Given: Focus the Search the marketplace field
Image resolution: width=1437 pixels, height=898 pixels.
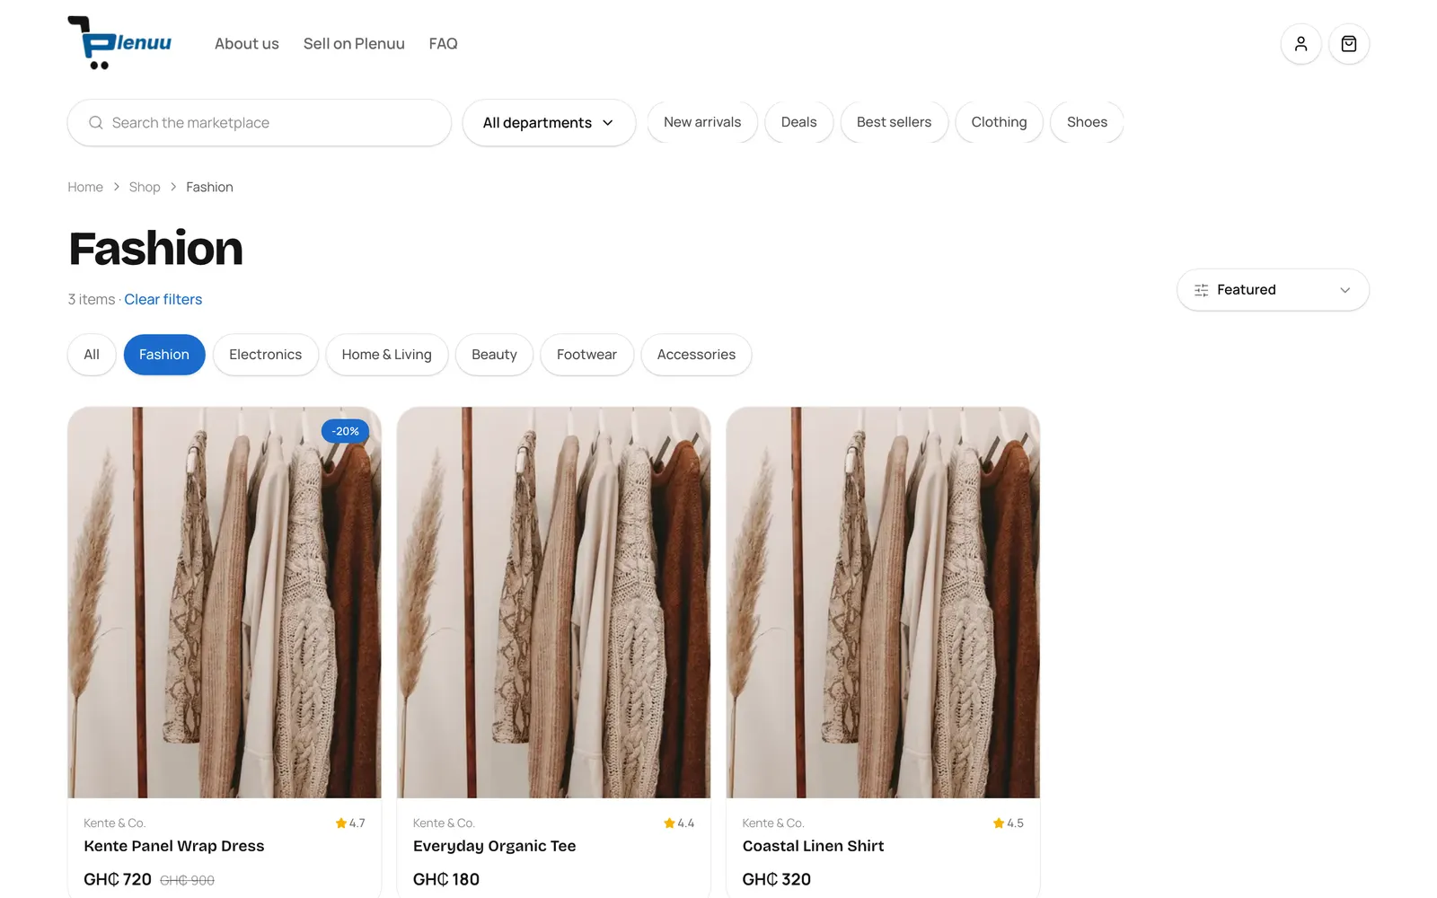Looking at the screenshot, I should (x=260, y=123).
